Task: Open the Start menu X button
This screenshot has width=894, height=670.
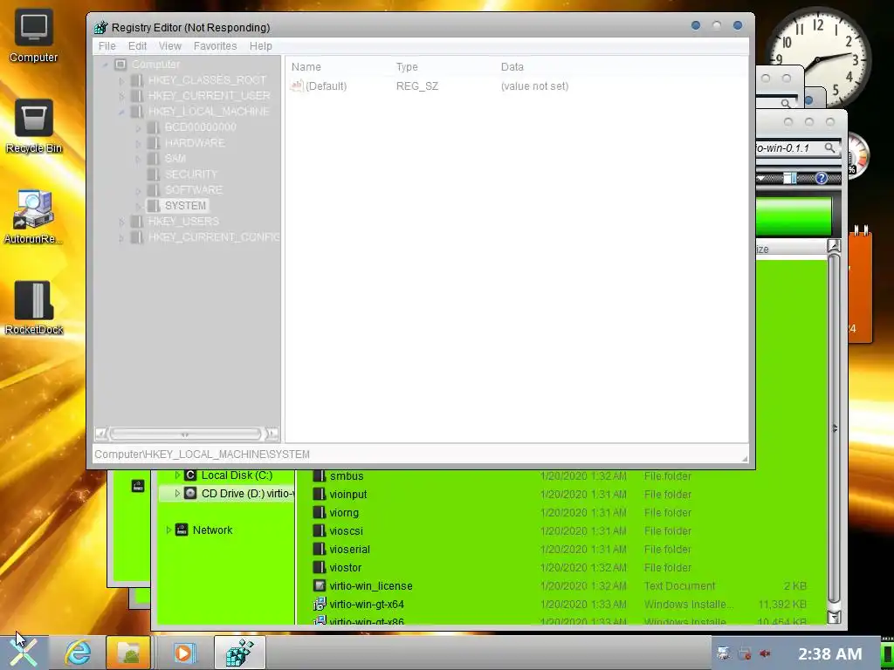Action: pos(24,653)
